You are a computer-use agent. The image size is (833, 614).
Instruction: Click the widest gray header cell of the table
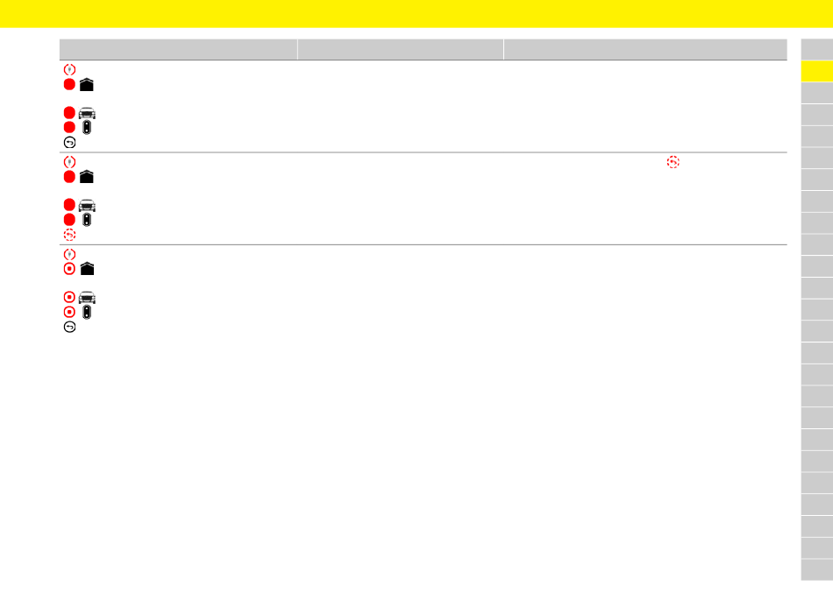pos(645,49)
